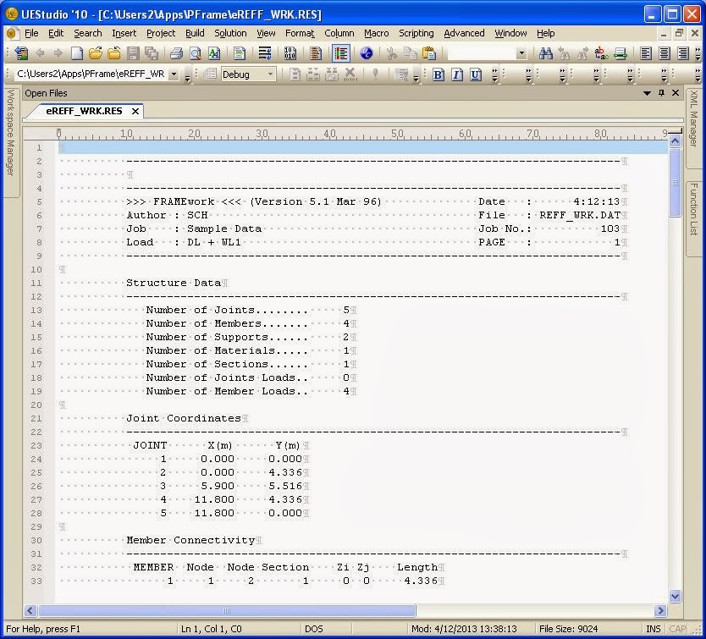The height and width of the screenshot is (639, 706).
Task: Open the Project menu
Action: tap(161, 33)
